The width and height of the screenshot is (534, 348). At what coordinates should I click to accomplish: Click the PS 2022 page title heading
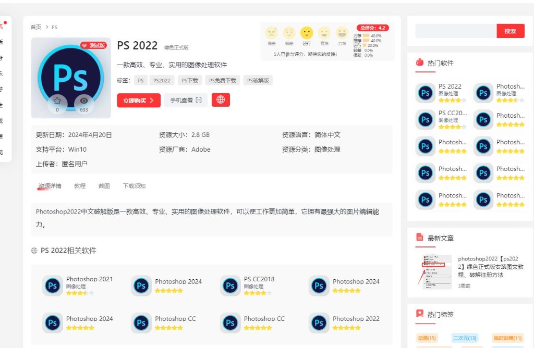137,45
